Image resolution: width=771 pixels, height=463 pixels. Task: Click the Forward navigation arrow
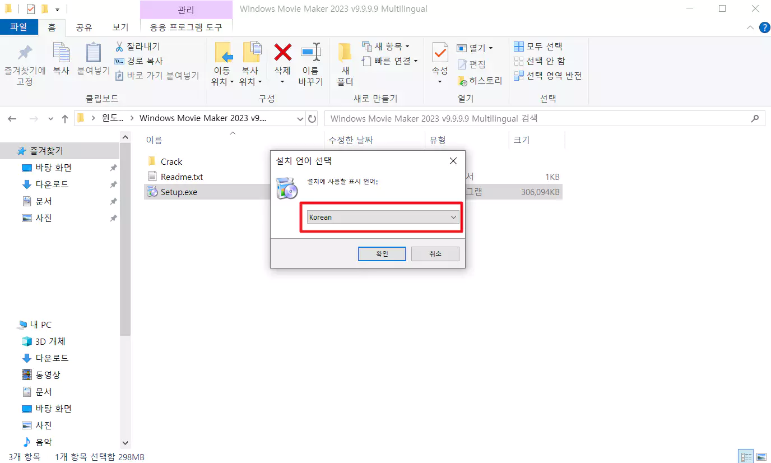pyautogui.click(x=34, y=119)
